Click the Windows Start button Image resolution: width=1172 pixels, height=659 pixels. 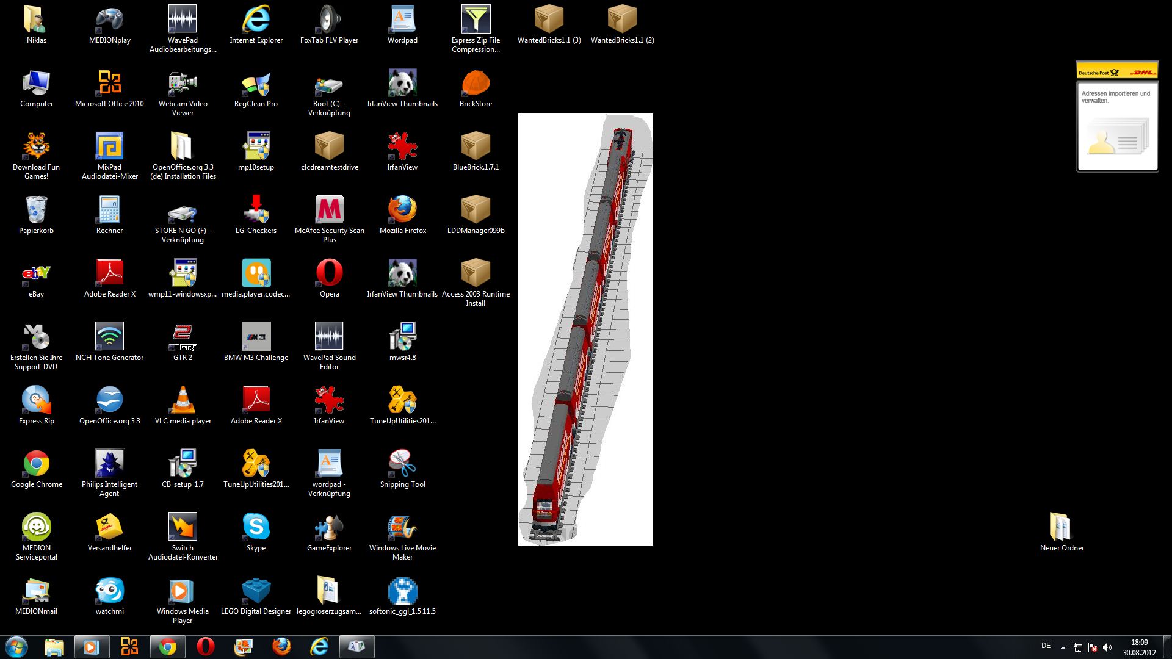click(x=16, y=647)
